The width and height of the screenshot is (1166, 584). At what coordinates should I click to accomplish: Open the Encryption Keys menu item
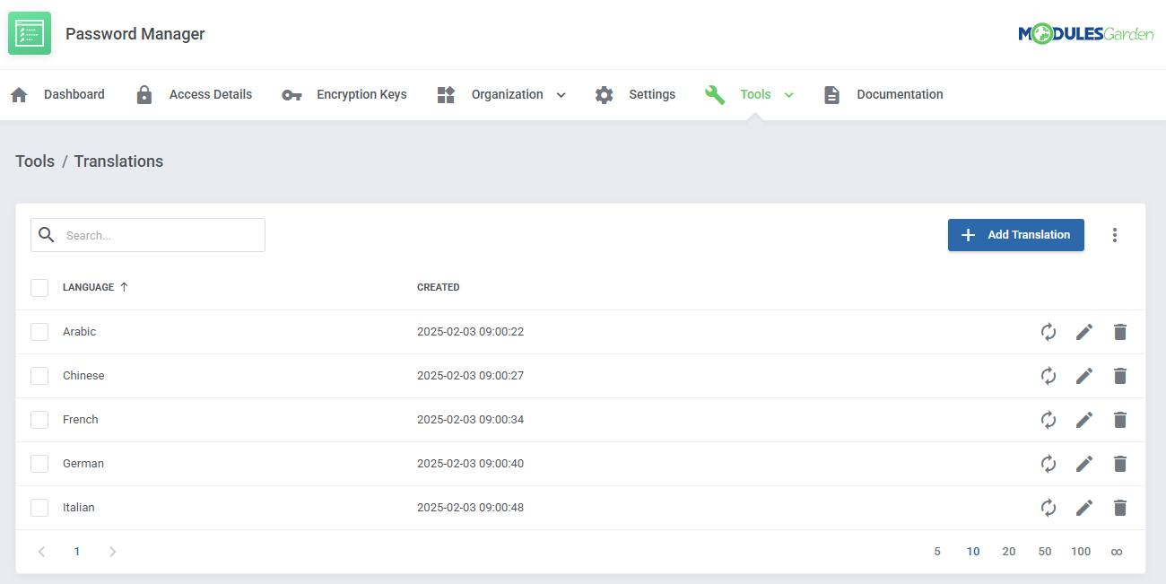(361, 95)
